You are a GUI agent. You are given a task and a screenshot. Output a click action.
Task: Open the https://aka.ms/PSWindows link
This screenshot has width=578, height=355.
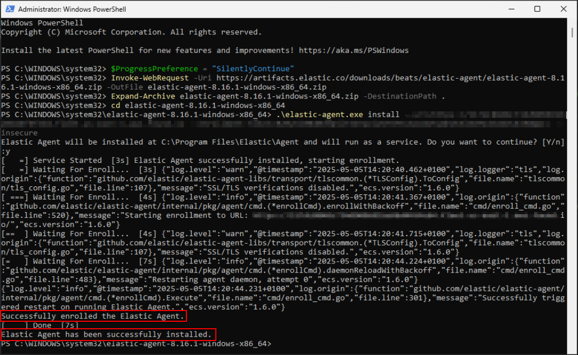tap(354, 50)
